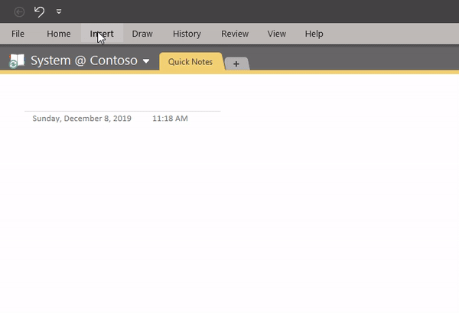Viewport: 459px width, 313px height.
Task: Click the Undo icon
Action: click(x=39, y=11)
